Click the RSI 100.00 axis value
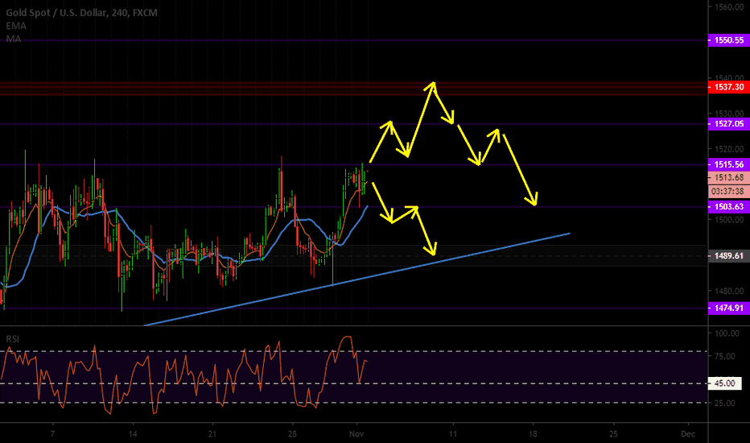The image size is (750, 443). [727, 333]
